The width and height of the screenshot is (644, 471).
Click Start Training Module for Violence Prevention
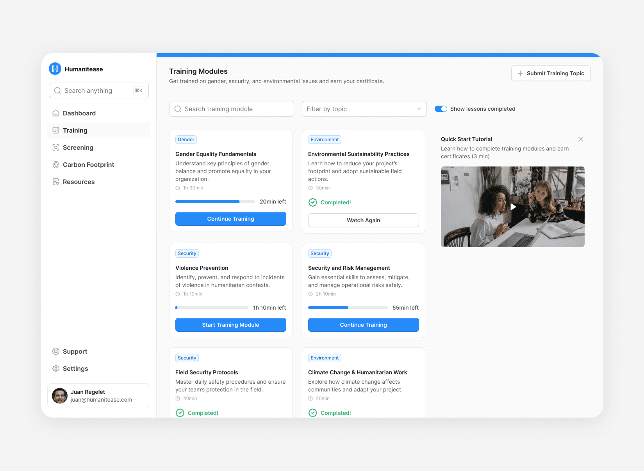(231, 325)
